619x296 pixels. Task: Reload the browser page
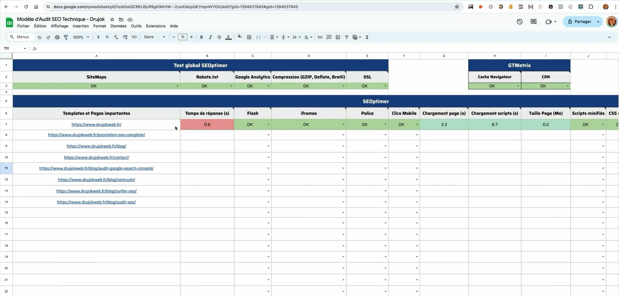pyautogui.click(x=26, y=7)
